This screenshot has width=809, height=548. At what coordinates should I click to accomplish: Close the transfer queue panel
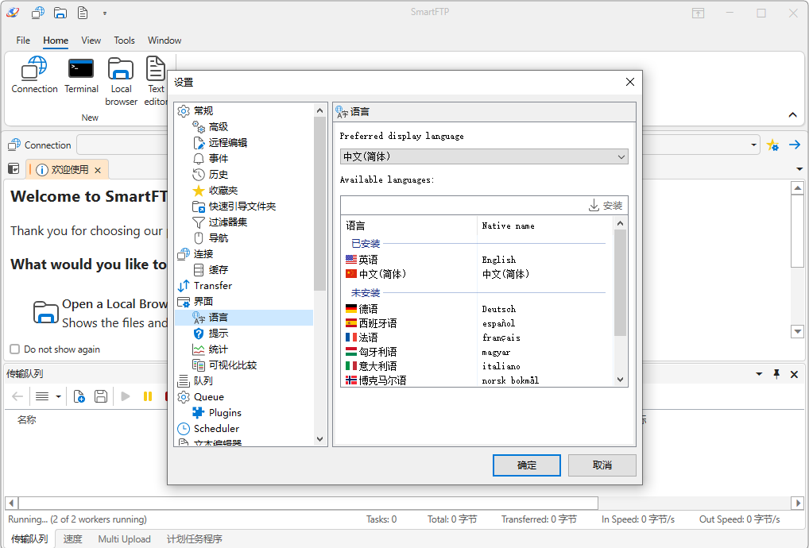point(794,374)
